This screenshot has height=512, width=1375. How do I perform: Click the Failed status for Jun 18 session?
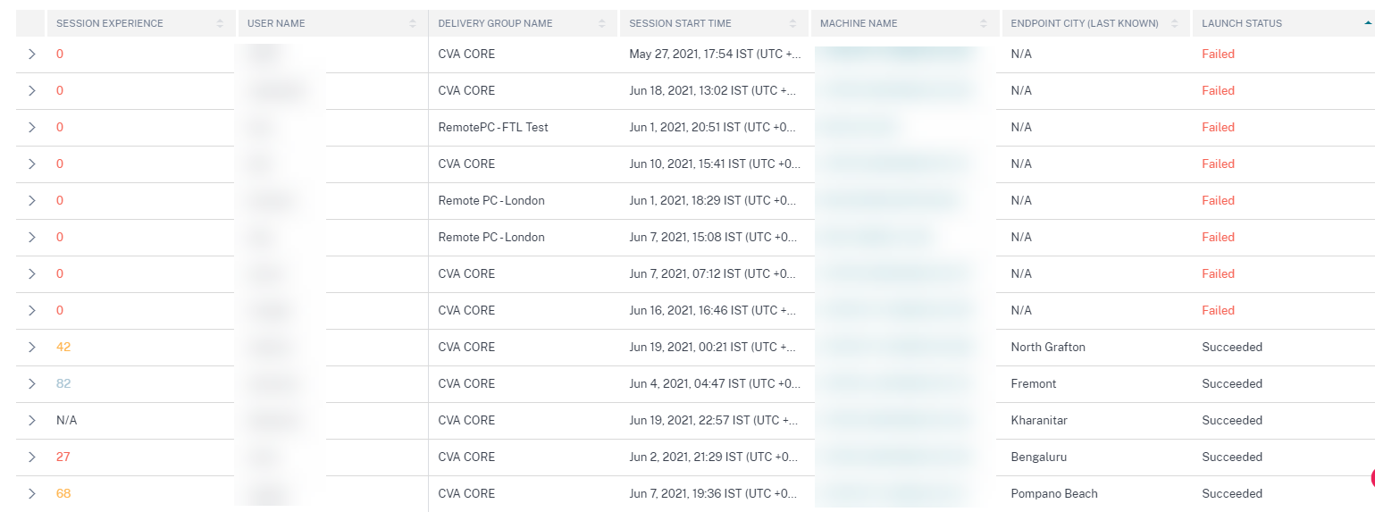[1218, 91]
